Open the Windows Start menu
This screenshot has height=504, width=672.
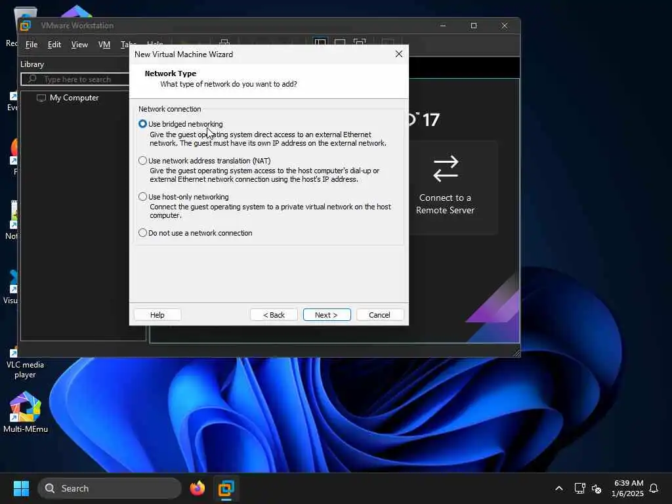pos(21,488)
